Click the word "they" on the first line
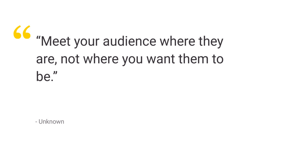Image resolution: width=283 pixels, height=159 pixels. (211, 42)
